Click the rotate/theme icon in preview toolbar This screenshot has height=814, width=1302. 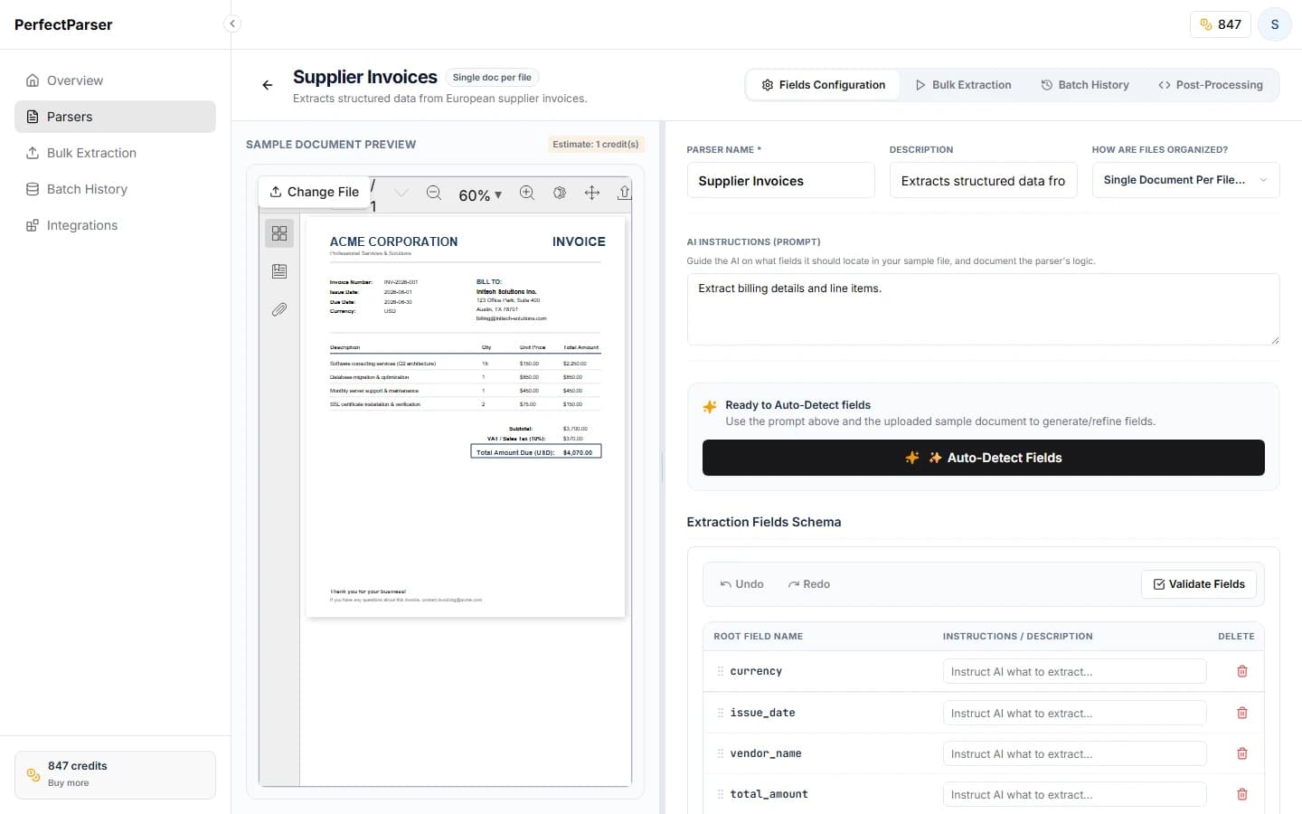pyautogui.click(x=560, y=193)
